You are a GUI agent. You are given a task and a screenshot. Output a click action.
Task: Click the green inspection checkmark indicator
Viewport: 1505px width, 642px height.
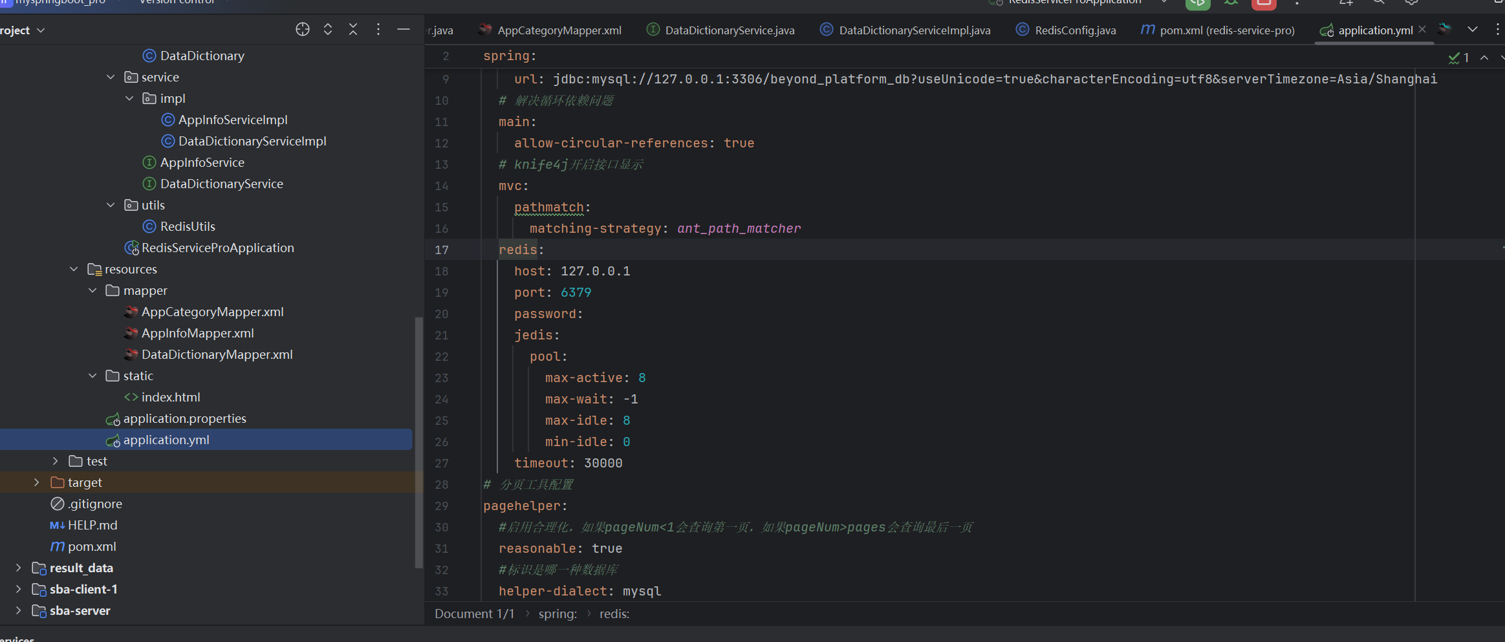point(1455,58)
